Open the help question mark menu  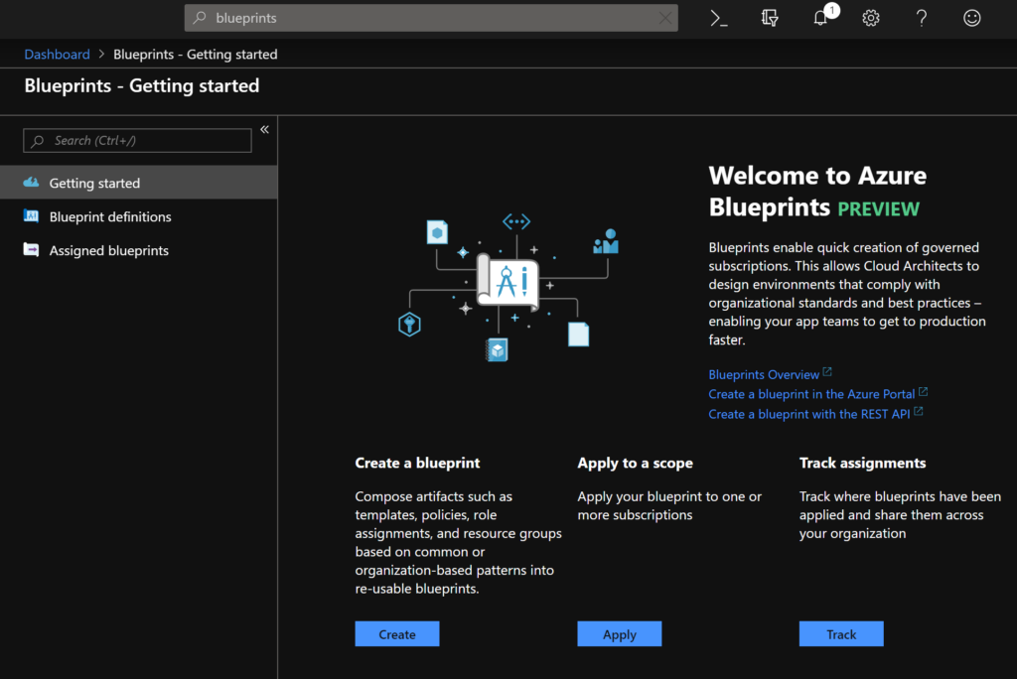click(x=921, y=18)
